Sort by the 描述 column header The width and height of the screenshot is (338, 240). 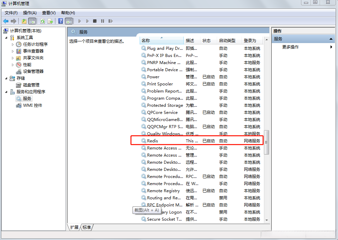click(x=192, y=40)
